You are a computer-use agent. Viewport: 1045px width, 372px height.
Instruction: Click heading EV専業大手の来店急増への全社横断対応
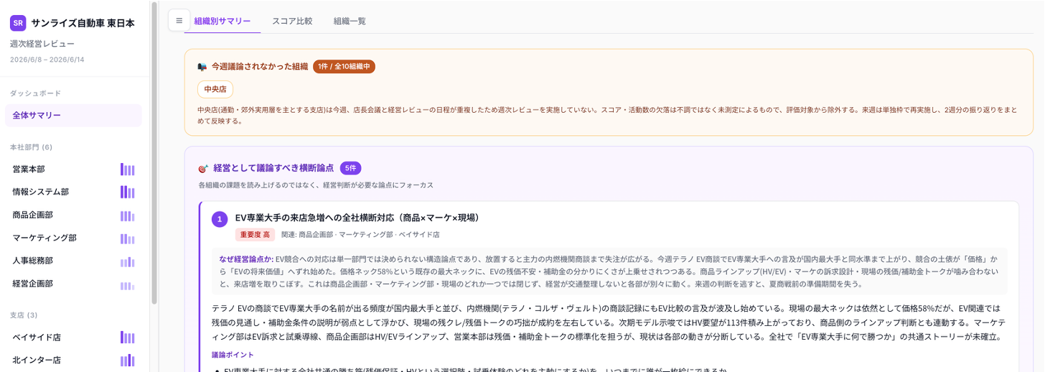point(357,218)
